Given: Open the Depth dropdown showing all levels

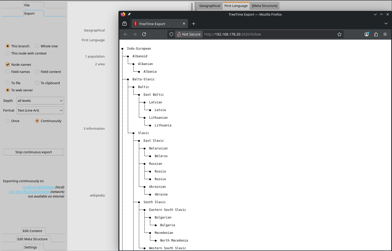Looking at the screenshot, I should click(x=40, y=101).
